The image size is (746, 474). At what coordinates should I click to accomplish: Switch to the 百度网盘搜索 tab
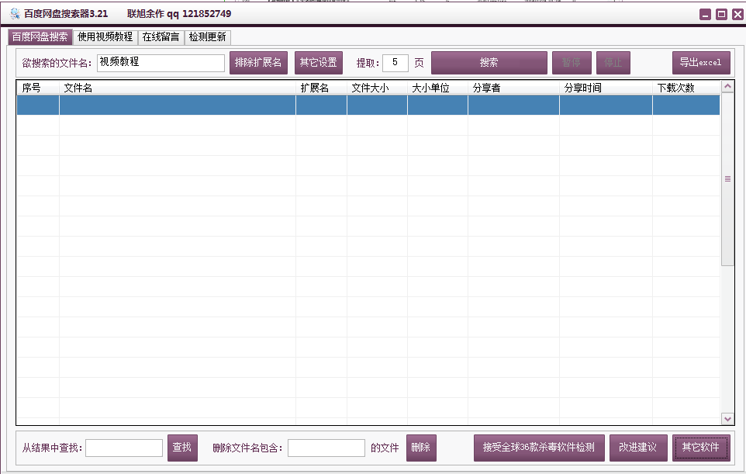pyautogui.click(x=40, y=37)
